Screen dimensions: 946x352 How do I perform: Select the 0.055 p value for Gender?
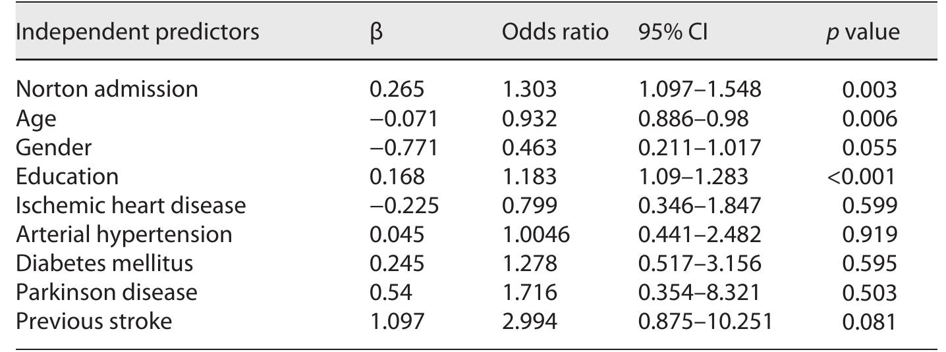(x=869, y=147)
